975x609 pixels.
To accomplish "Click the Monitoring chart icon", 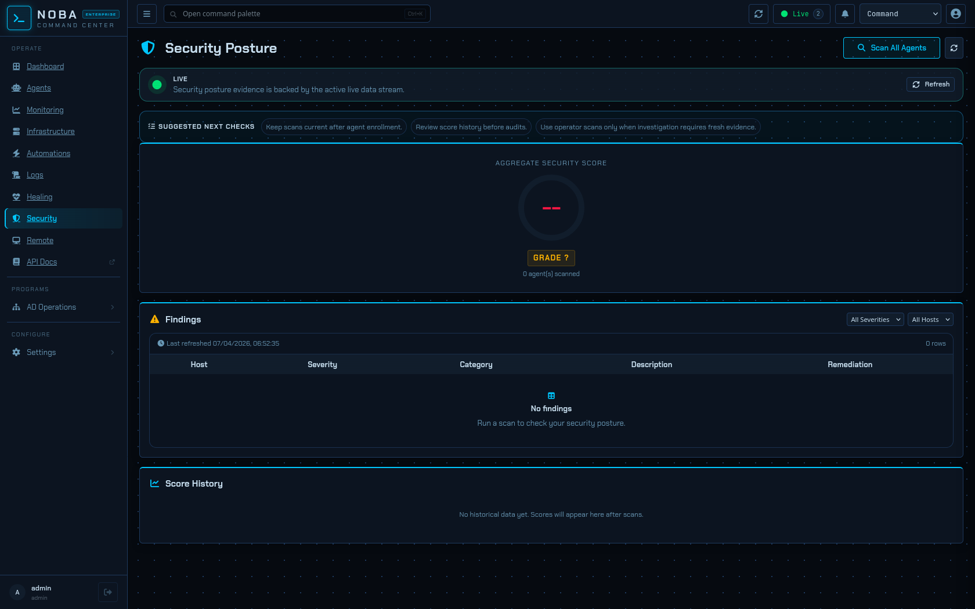I will [16, 110].
